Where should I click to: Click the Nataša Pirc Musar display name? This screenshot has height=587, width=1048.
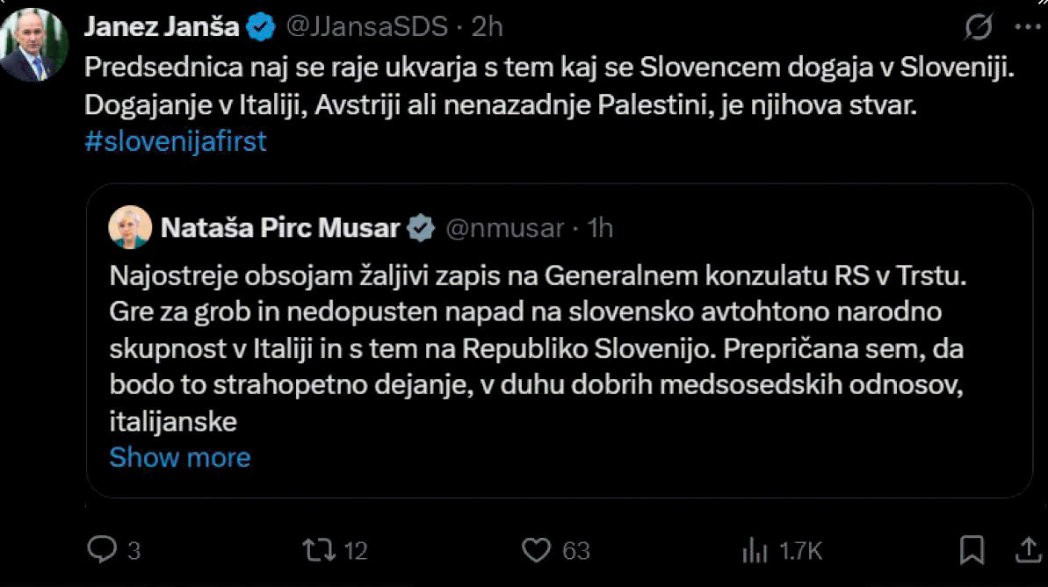(280, 229)
